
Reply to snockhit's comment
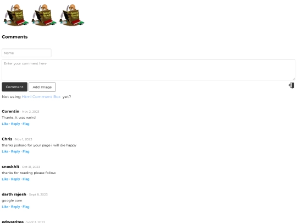point(15,179)
